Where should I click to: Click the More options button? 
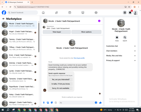coord(86,32)
